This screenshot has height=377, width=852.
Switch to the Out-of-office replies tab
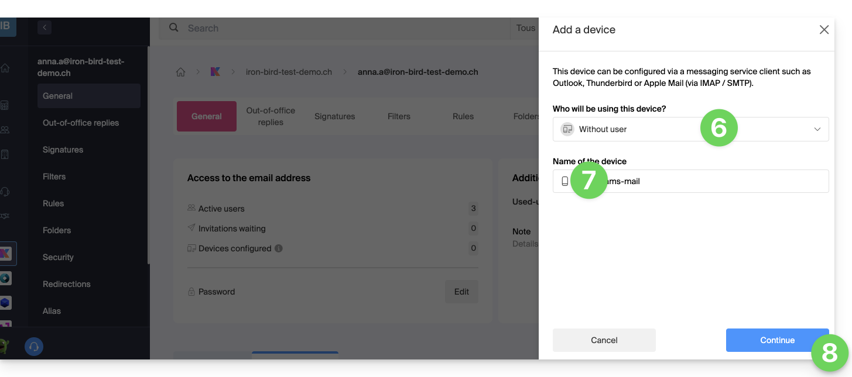click(x=271, y=116)
